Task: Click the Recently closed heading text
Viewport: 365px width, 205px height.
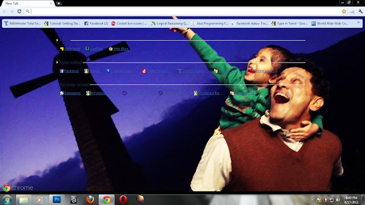Action: [74, 85]
